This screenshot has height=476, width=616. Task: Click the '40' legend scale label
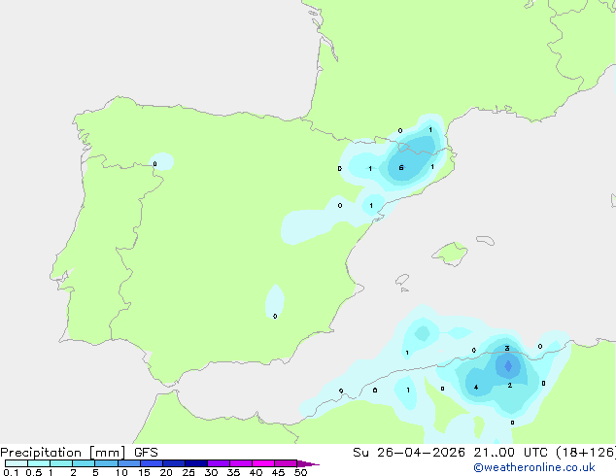point(256,472)
